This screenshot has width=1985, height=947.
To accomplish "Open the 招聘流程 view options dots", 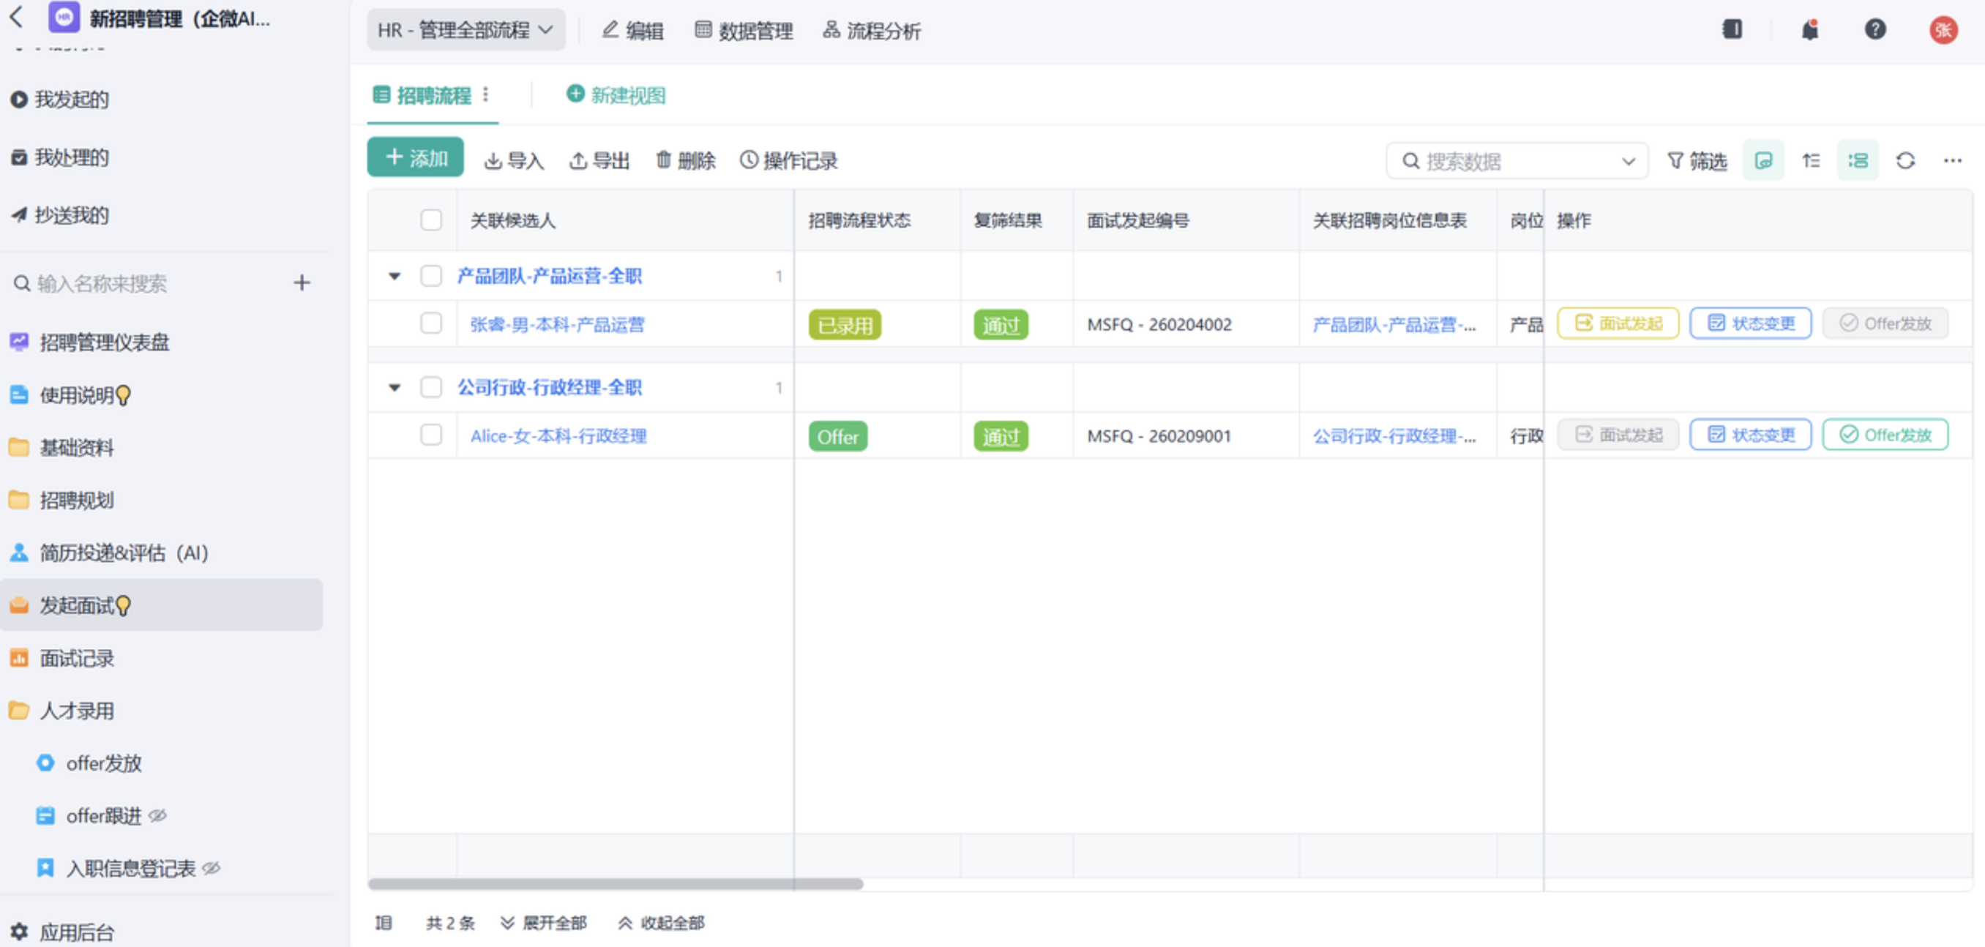I will pos(485,95).
